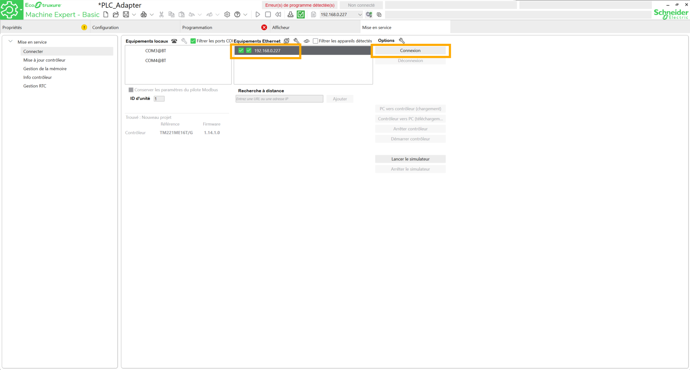This screenshot has width=690, height=370.
Task: Click the start controller play icon
Action: [258, 15]
